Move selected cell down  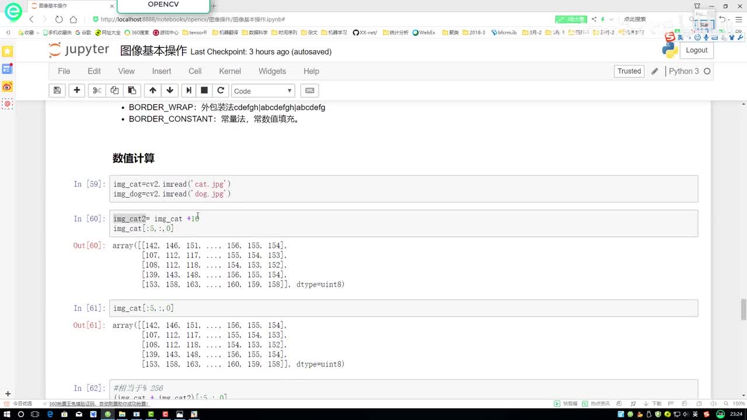coord(170,90)
